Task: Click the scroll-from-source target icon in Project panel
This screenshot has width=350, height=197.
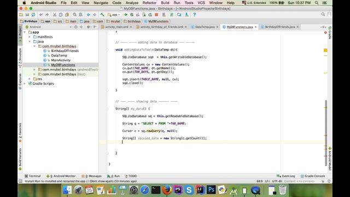Action: 76,27
